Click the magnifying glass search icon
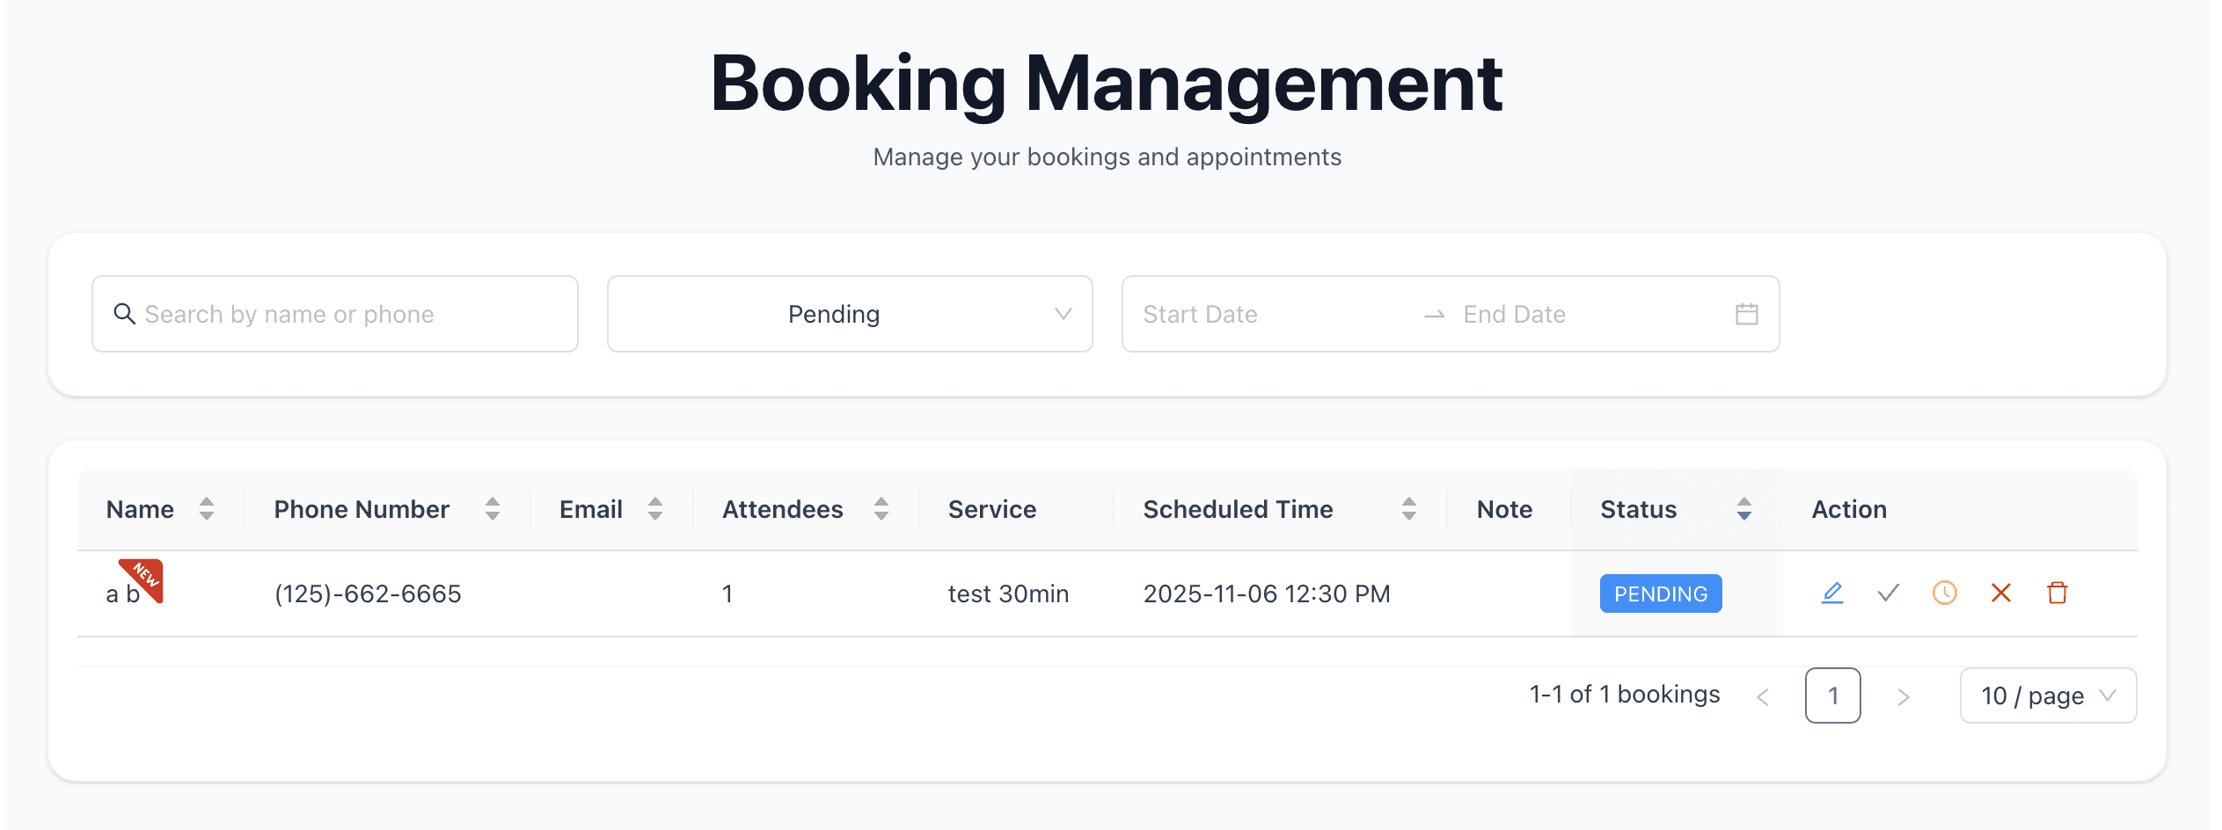Viewport: 2222px width, 830px height. tap(124, 313)
